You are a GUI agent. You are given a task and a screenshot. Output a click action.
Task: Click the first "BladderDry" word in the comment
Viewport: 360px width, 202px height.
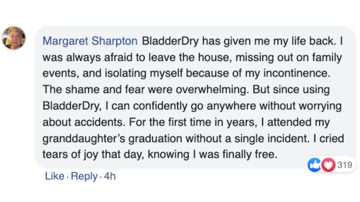coord(170,41)
